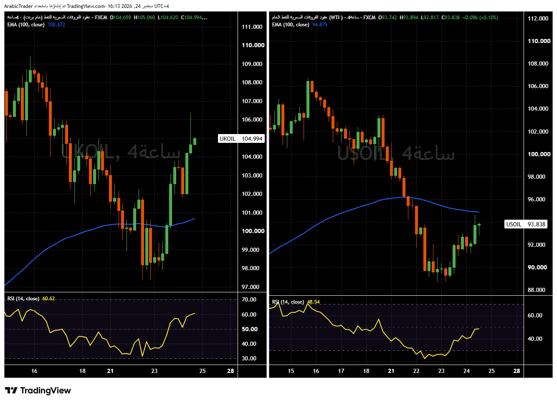Click the low price L92.817
The image size is (557, 403).
430,18
